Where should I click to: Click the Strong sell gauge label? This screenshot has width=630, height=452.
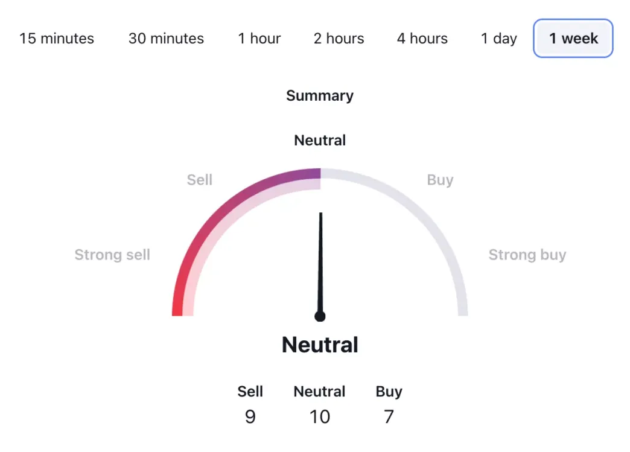click(112, 255)
